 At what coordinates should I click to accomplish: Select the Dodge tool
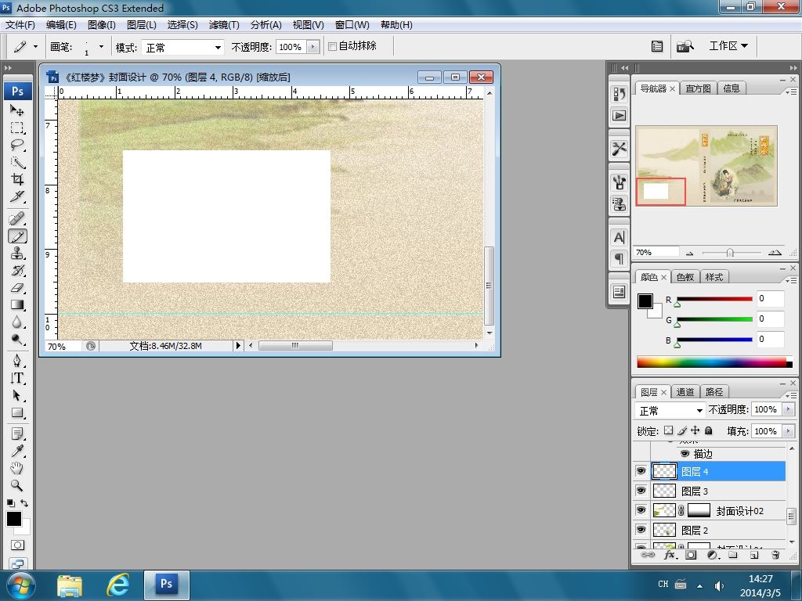[x=17, y=340]
